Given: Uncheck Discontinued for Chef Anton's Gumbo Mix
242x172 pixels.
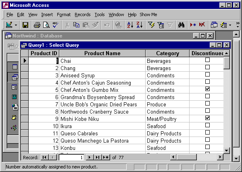Looking at the screenshot, I should coord(207,89).
